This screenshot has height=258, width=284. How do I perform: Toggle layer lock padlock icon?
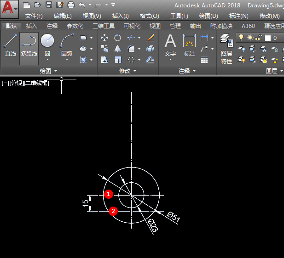pos(259,38)
